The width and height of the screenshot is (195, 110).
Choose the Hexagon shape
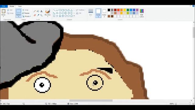pos(63,13)
